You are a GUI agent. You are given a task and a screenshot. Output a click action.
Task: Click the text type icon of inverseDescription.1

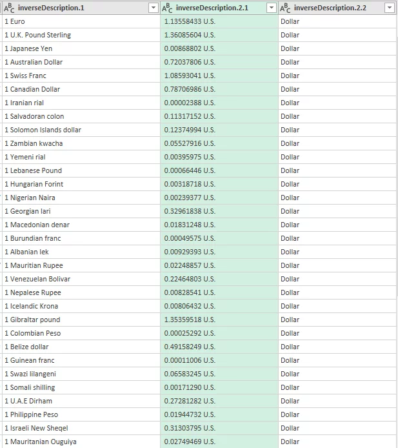[x=9, y=8]
